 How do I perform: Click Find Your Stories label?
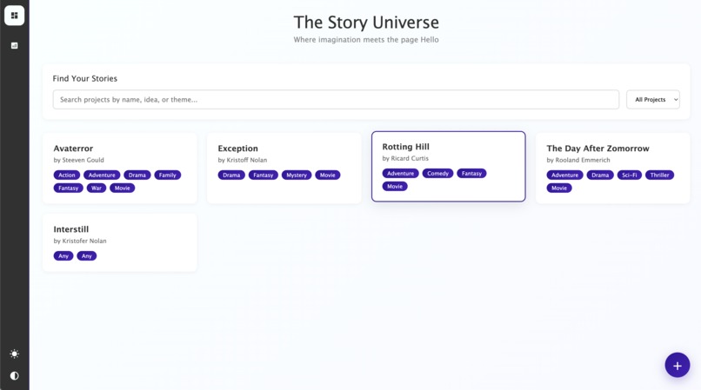click(x=85, y=79)
